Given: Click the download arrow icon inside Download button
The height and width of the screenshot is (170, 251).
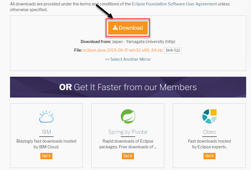Looking at the screenshot, I should pos(115,28).
